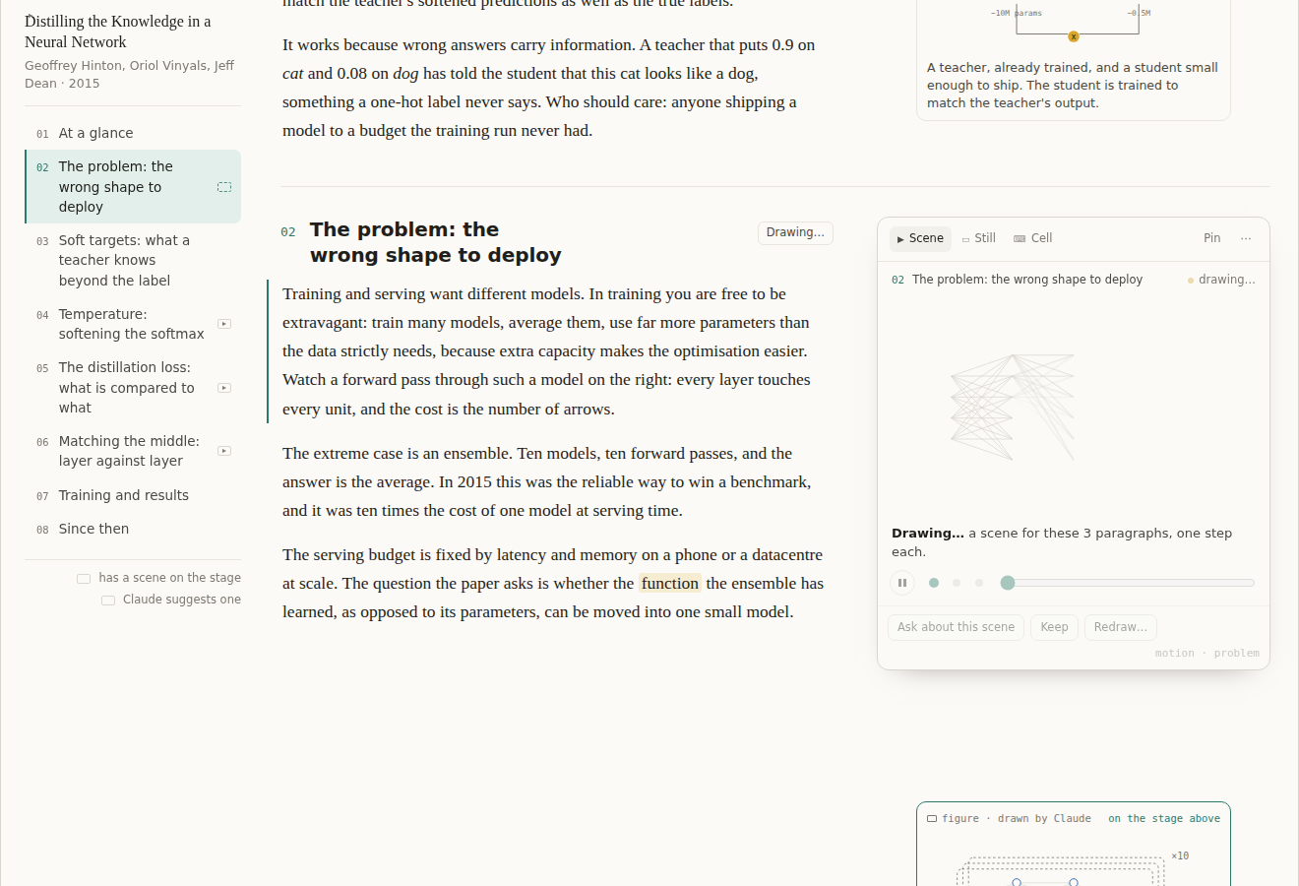Go to Training and results section
Image resolution: width=1299 pixels, height=886 pixels.
pos(133,495)
